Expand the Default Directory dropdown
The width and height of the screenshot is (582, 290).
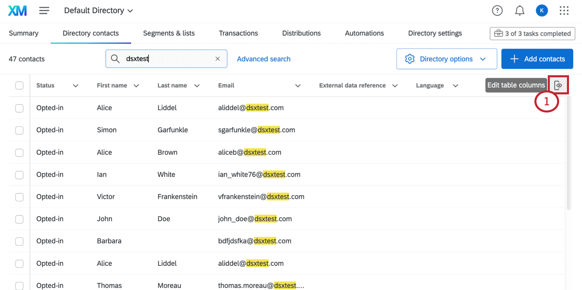click(98, 11)
